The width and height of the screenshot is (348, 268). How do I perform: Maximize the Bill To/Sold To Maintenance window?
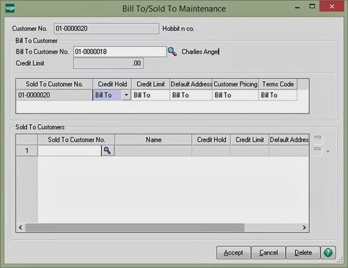[x=312, y=6]
